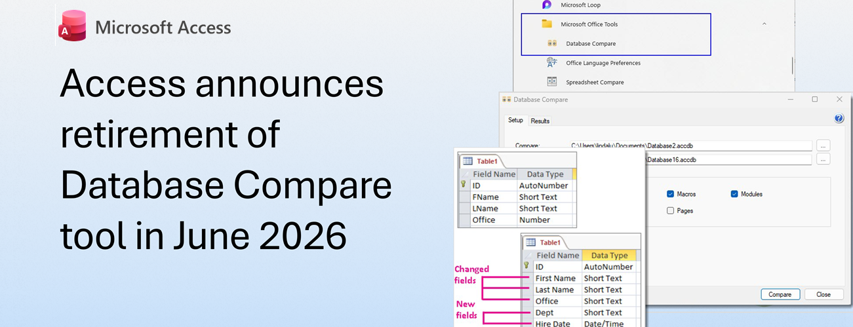Select the Last Name field cell

coord(557,290)
